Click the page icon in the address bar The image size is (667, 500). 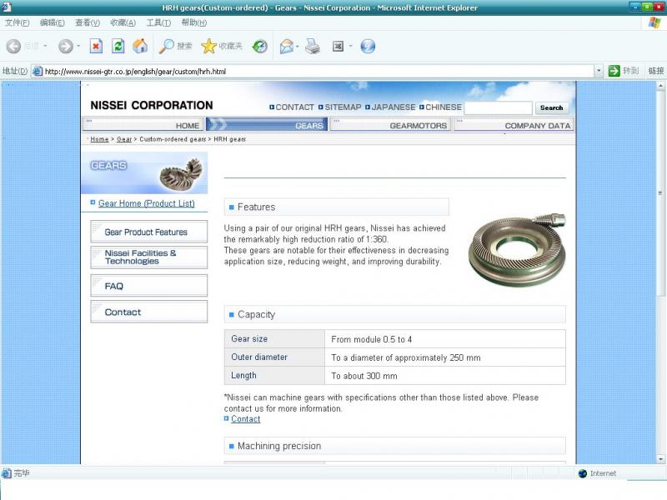pyautogui.click(x=38, y=71)
